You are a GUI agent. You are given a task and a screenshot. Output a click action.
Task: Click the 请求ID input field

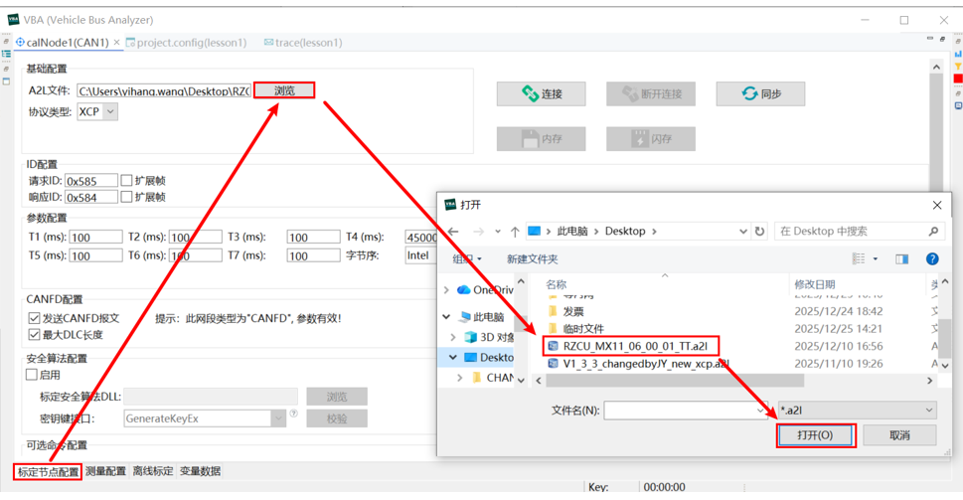tap(90, 181)
